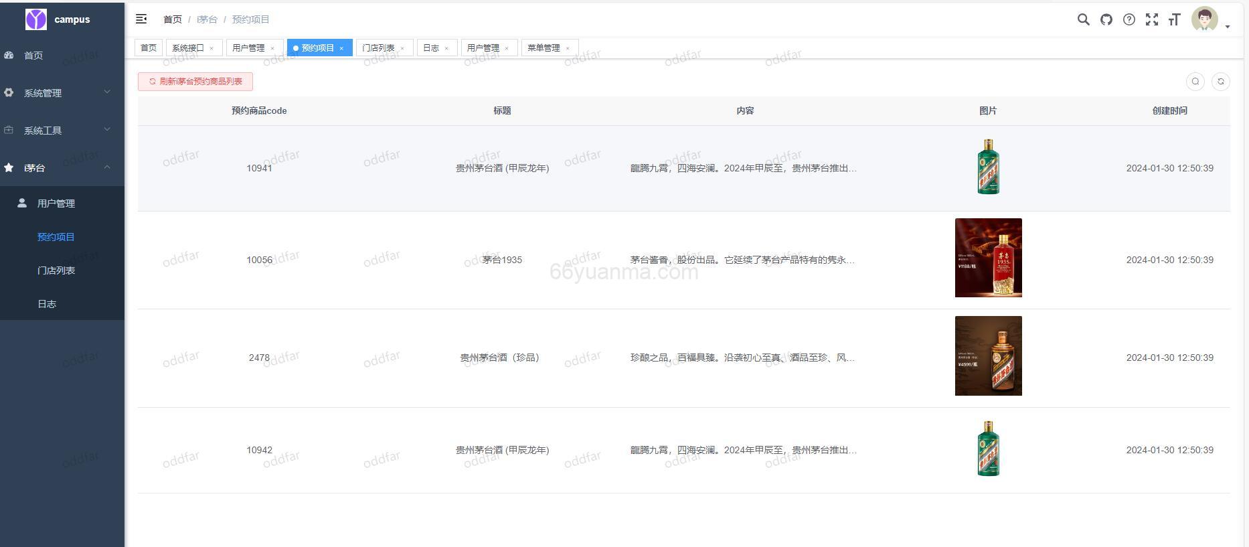
Task: Open the 茅台1935 product image
Action: [x=989, y=258]
